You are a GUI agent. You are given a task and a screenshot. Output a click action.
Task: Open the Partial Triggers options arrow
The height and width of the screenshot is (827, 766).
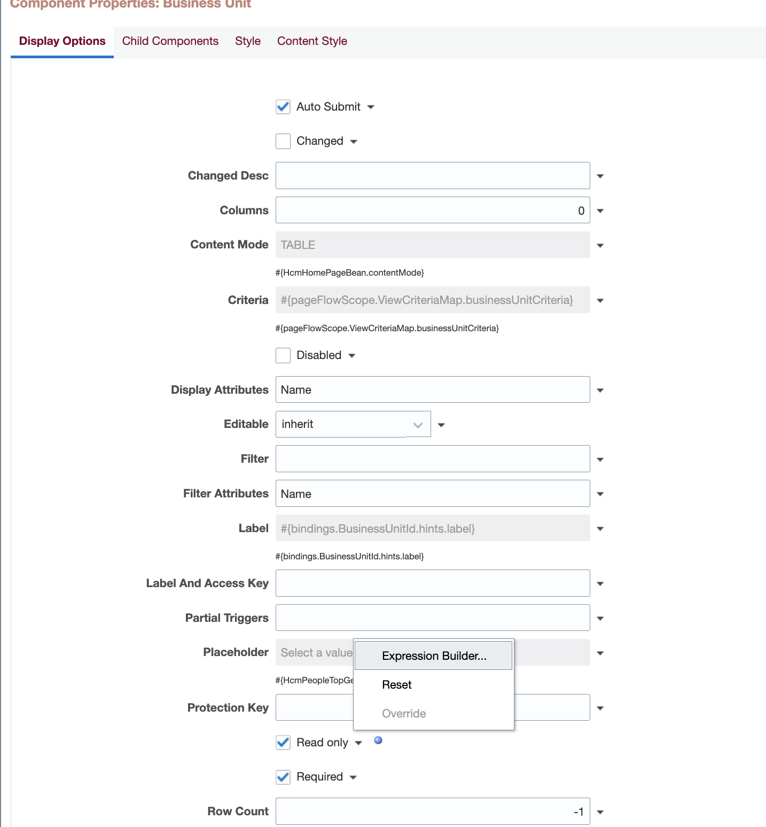coord(599,618)
